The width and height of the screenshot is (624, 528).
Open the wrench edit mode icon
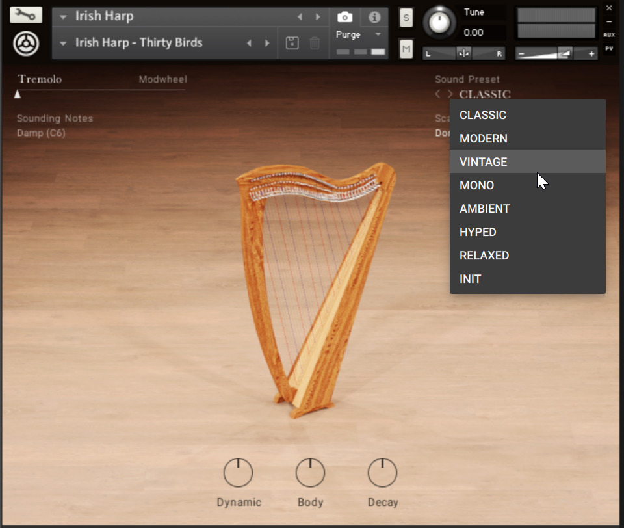tap(26, 15)
